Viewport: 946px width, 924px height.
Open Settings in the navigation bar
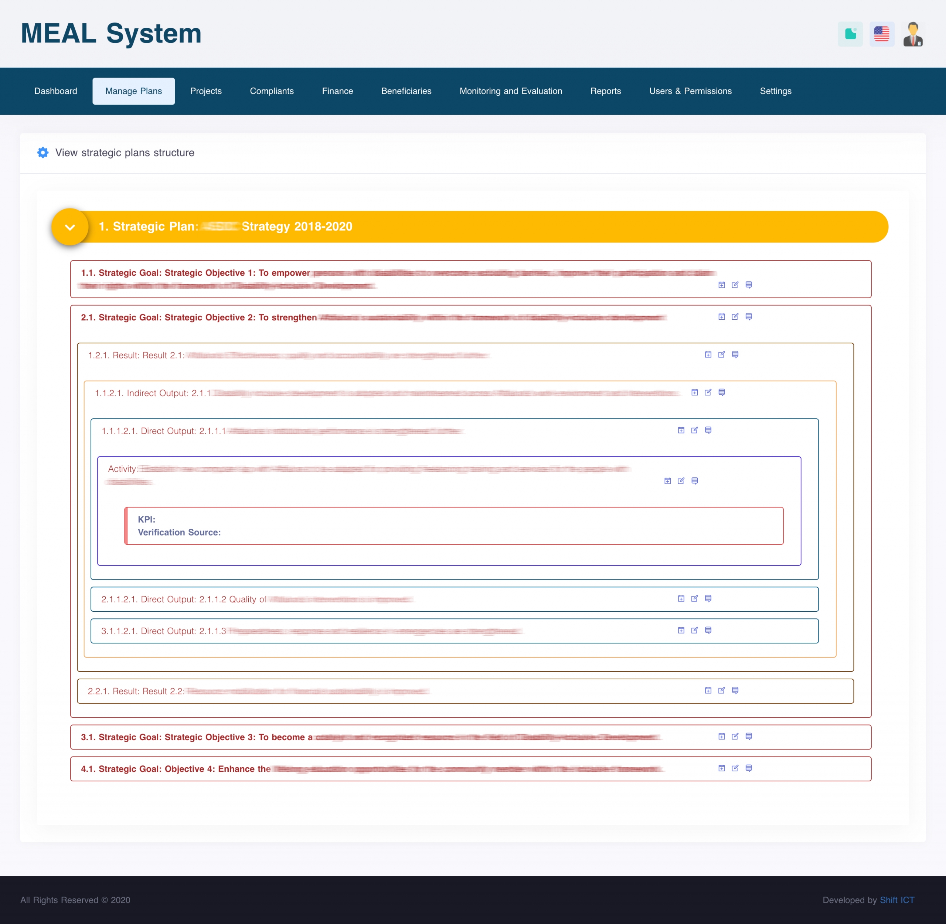pos(775,91)
